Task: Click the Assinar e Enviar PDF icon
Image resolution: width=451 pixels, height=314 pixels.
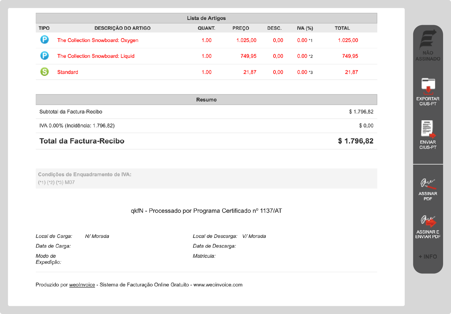Action: click(x=428, y=221)
